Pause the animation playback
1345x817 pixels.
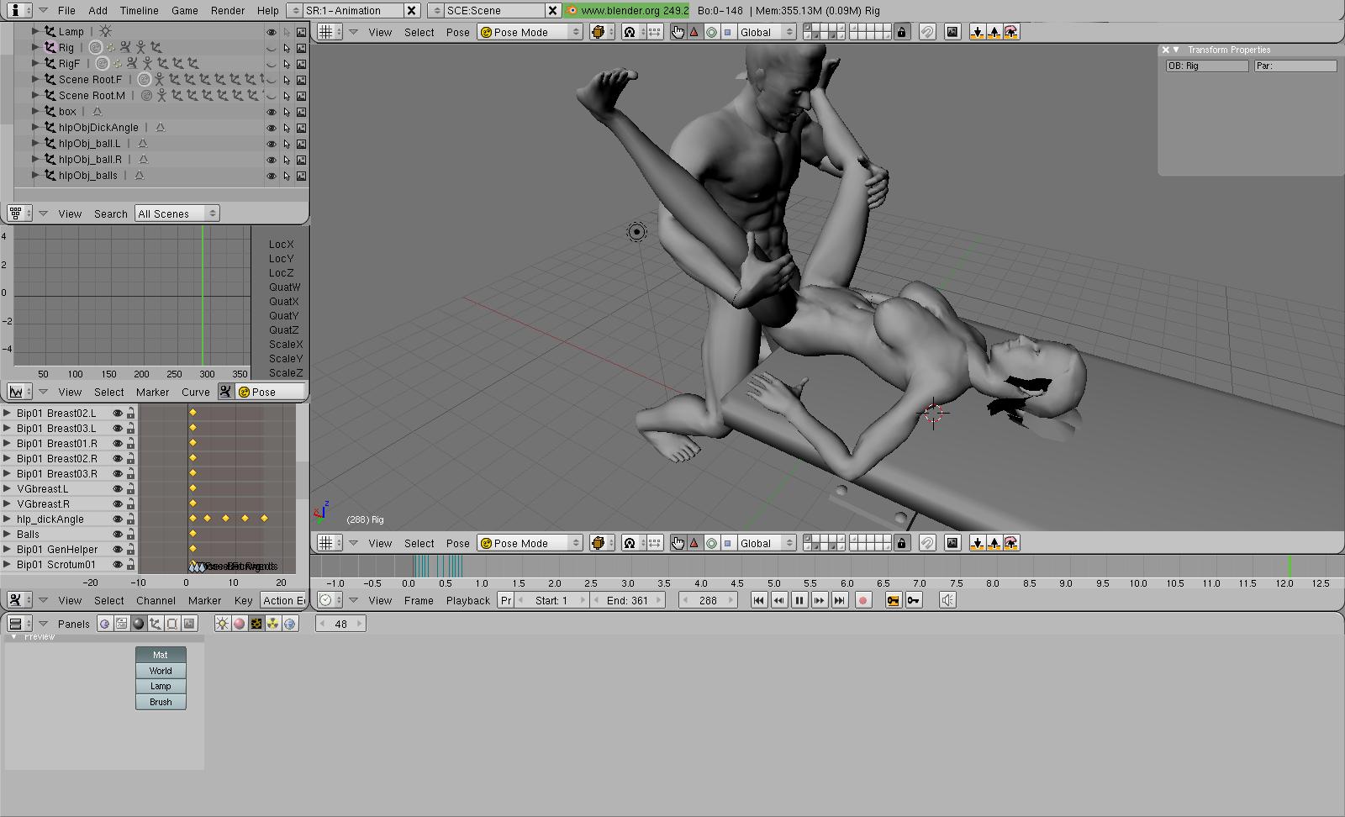[x=799, y=600]
